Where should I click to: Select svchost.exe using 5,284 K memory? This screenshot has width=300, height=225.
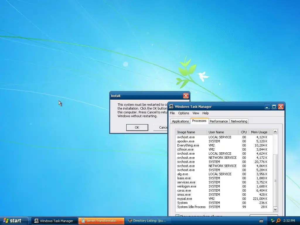[224, 170]
